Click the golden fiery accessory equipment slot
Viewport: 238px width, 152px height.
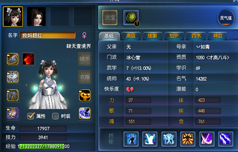tap(85, 95)
